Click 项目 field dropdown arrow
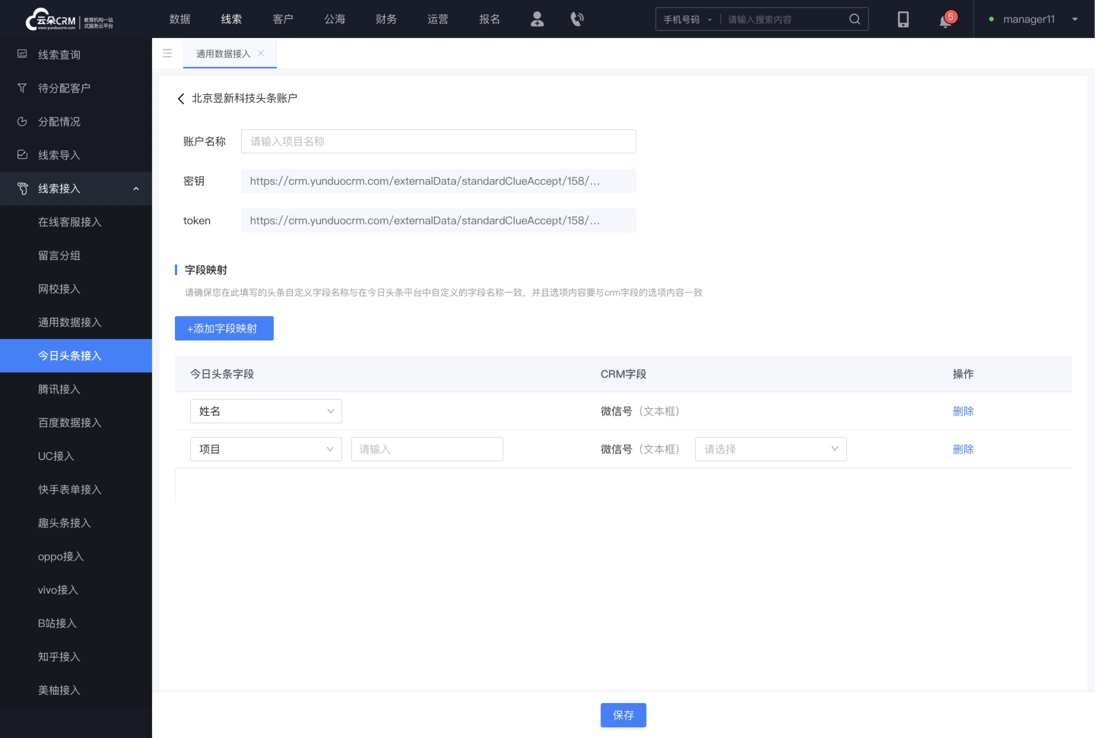Screen dimensions: 1095x738 click(330, 449)
